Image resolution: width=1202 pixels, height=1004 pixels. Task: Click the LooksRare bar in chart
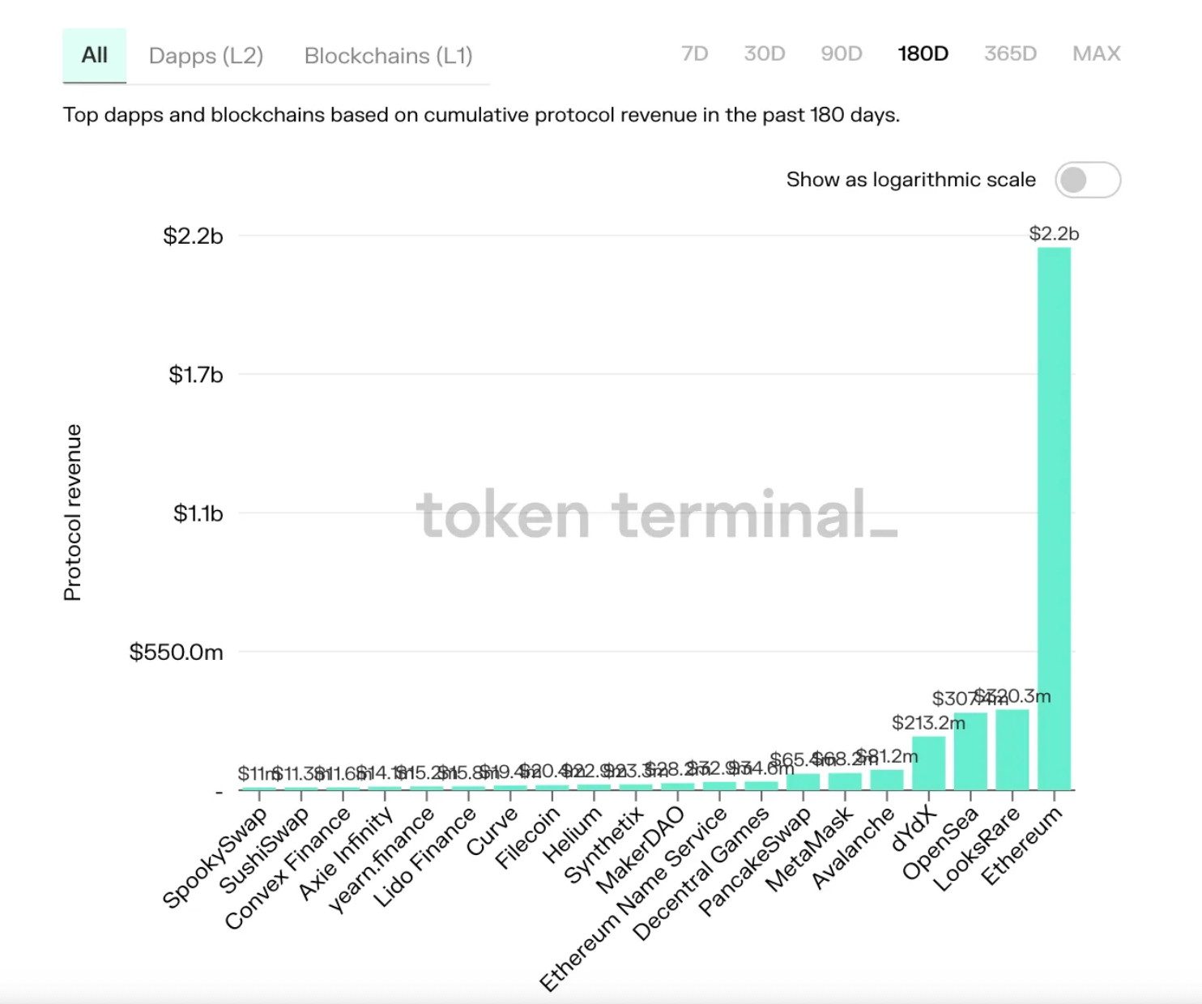(x=1012, y=750)
